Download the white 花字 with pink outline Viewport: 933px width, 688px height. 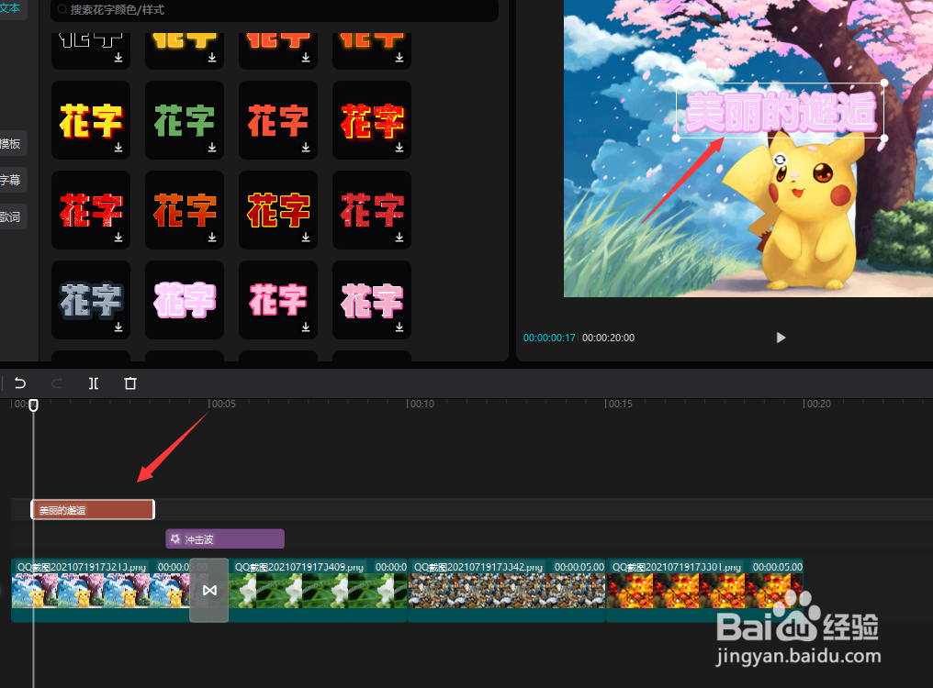pyautogui.click(x=399, y=327)
